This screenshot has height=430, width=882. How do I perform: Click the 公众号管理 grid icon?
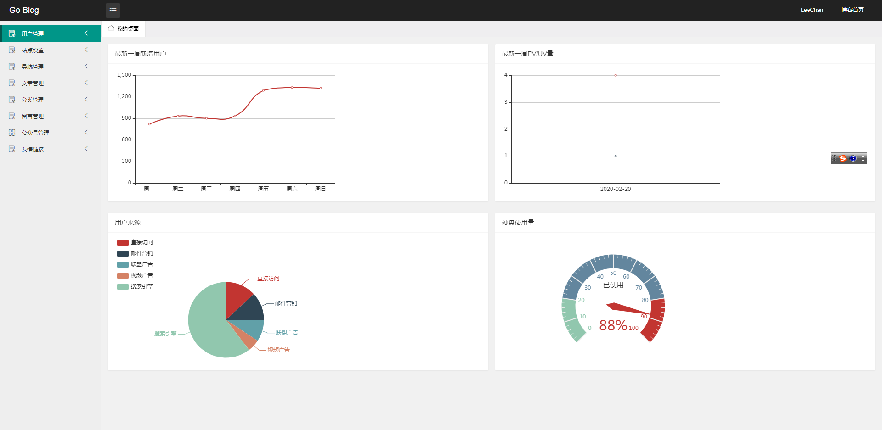pyautogui.click(x=12, y=133)
